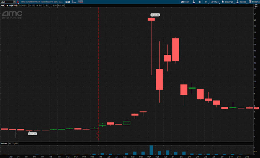The image size is (260, 158).
Task: Click the C: 5.59 close value
Action: pos(54,5)
